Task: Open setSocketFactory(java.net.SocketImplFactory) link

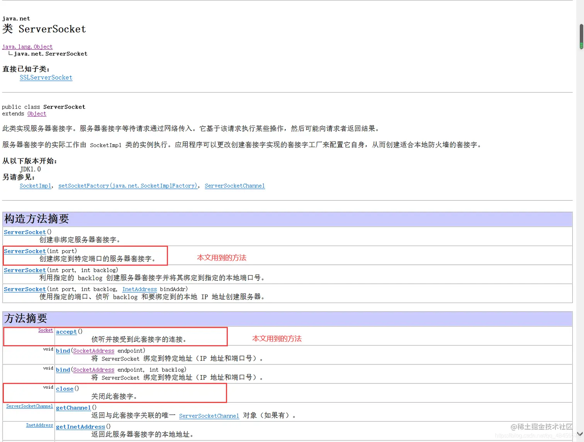Action: pos(128,186)
